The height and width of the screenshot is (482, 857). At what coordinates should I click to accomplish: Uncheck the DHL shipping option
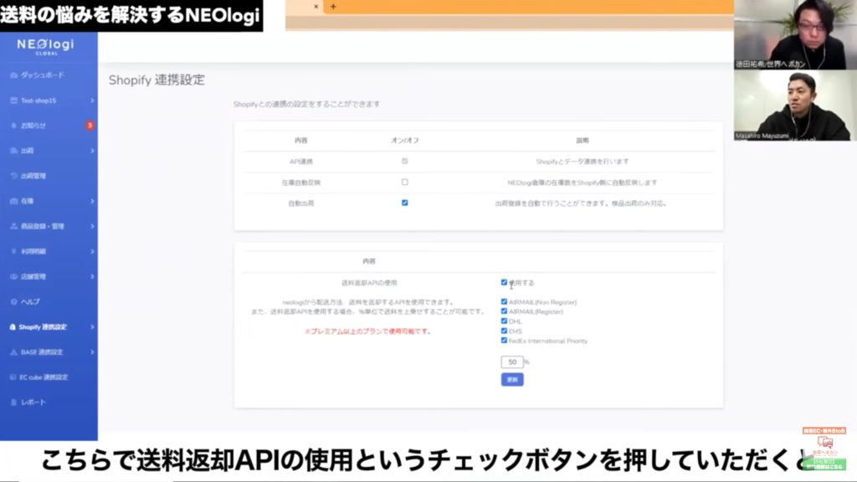(504, 321)
